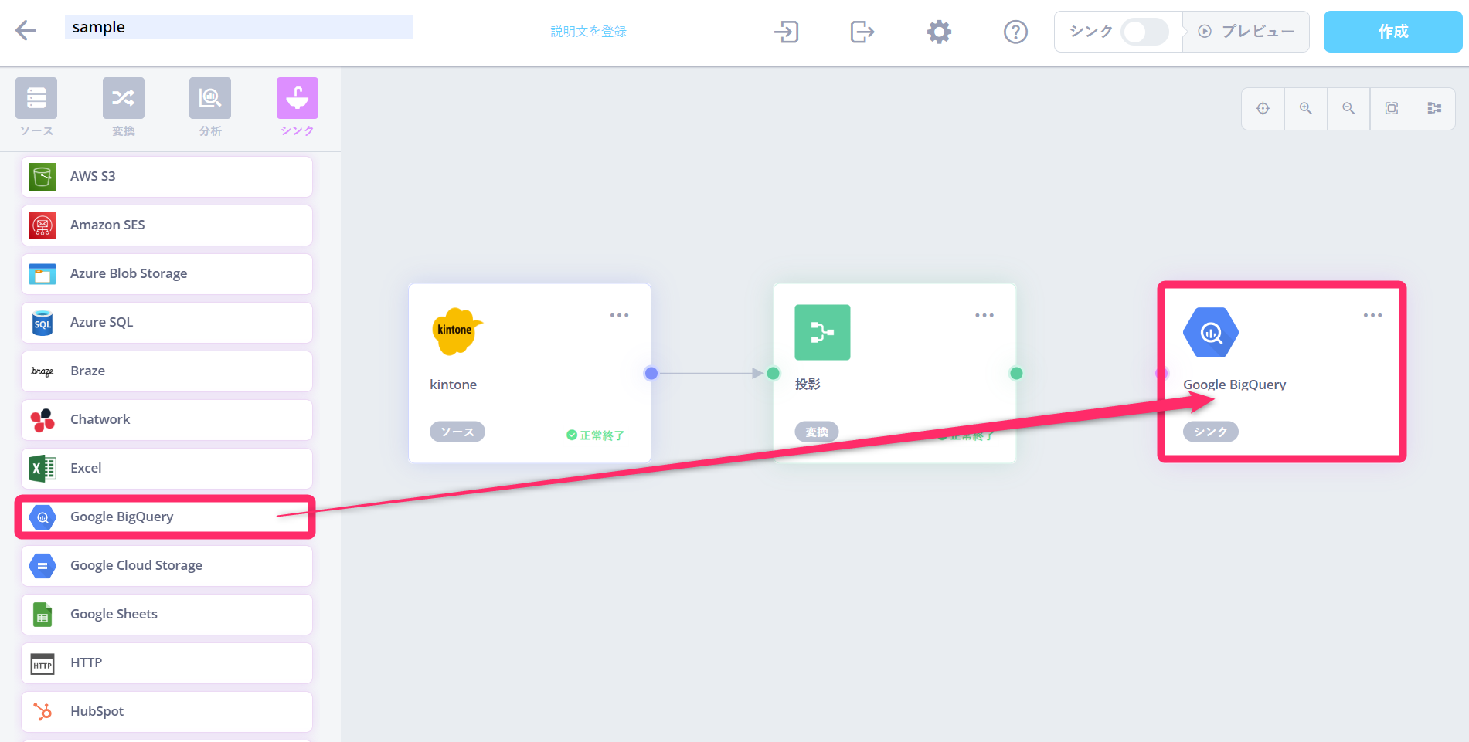This screenshot has width=1469, height=742.
Task: Click the export icon in header
Action: pyautogui.click(x=862, y=32)
